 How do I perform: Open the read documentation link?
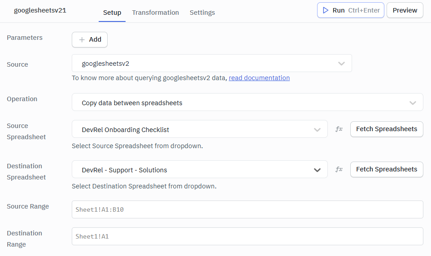tap(259, 78)
